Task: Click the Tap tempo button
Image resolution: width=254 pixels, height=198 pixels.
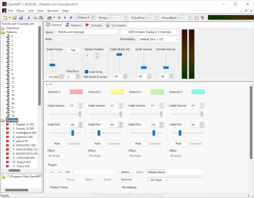Action: (73, 50)
